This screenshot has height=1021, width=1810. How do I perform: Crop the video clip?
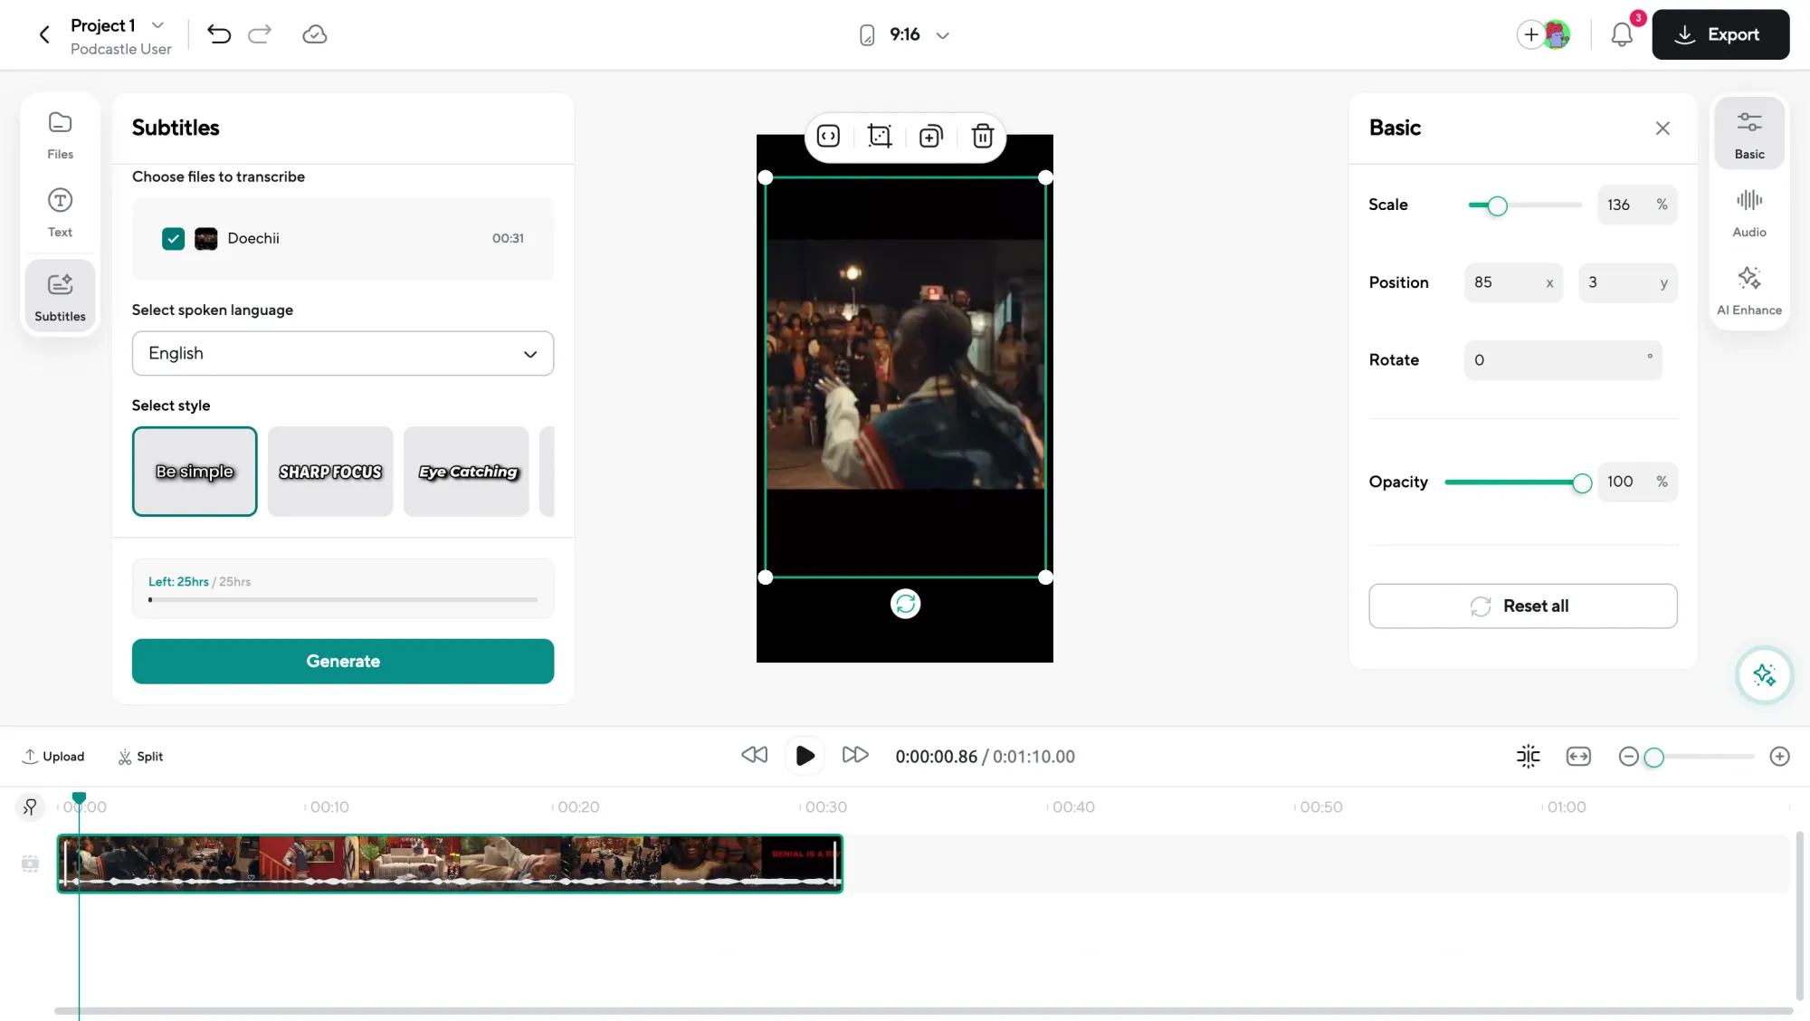point(879,136)
